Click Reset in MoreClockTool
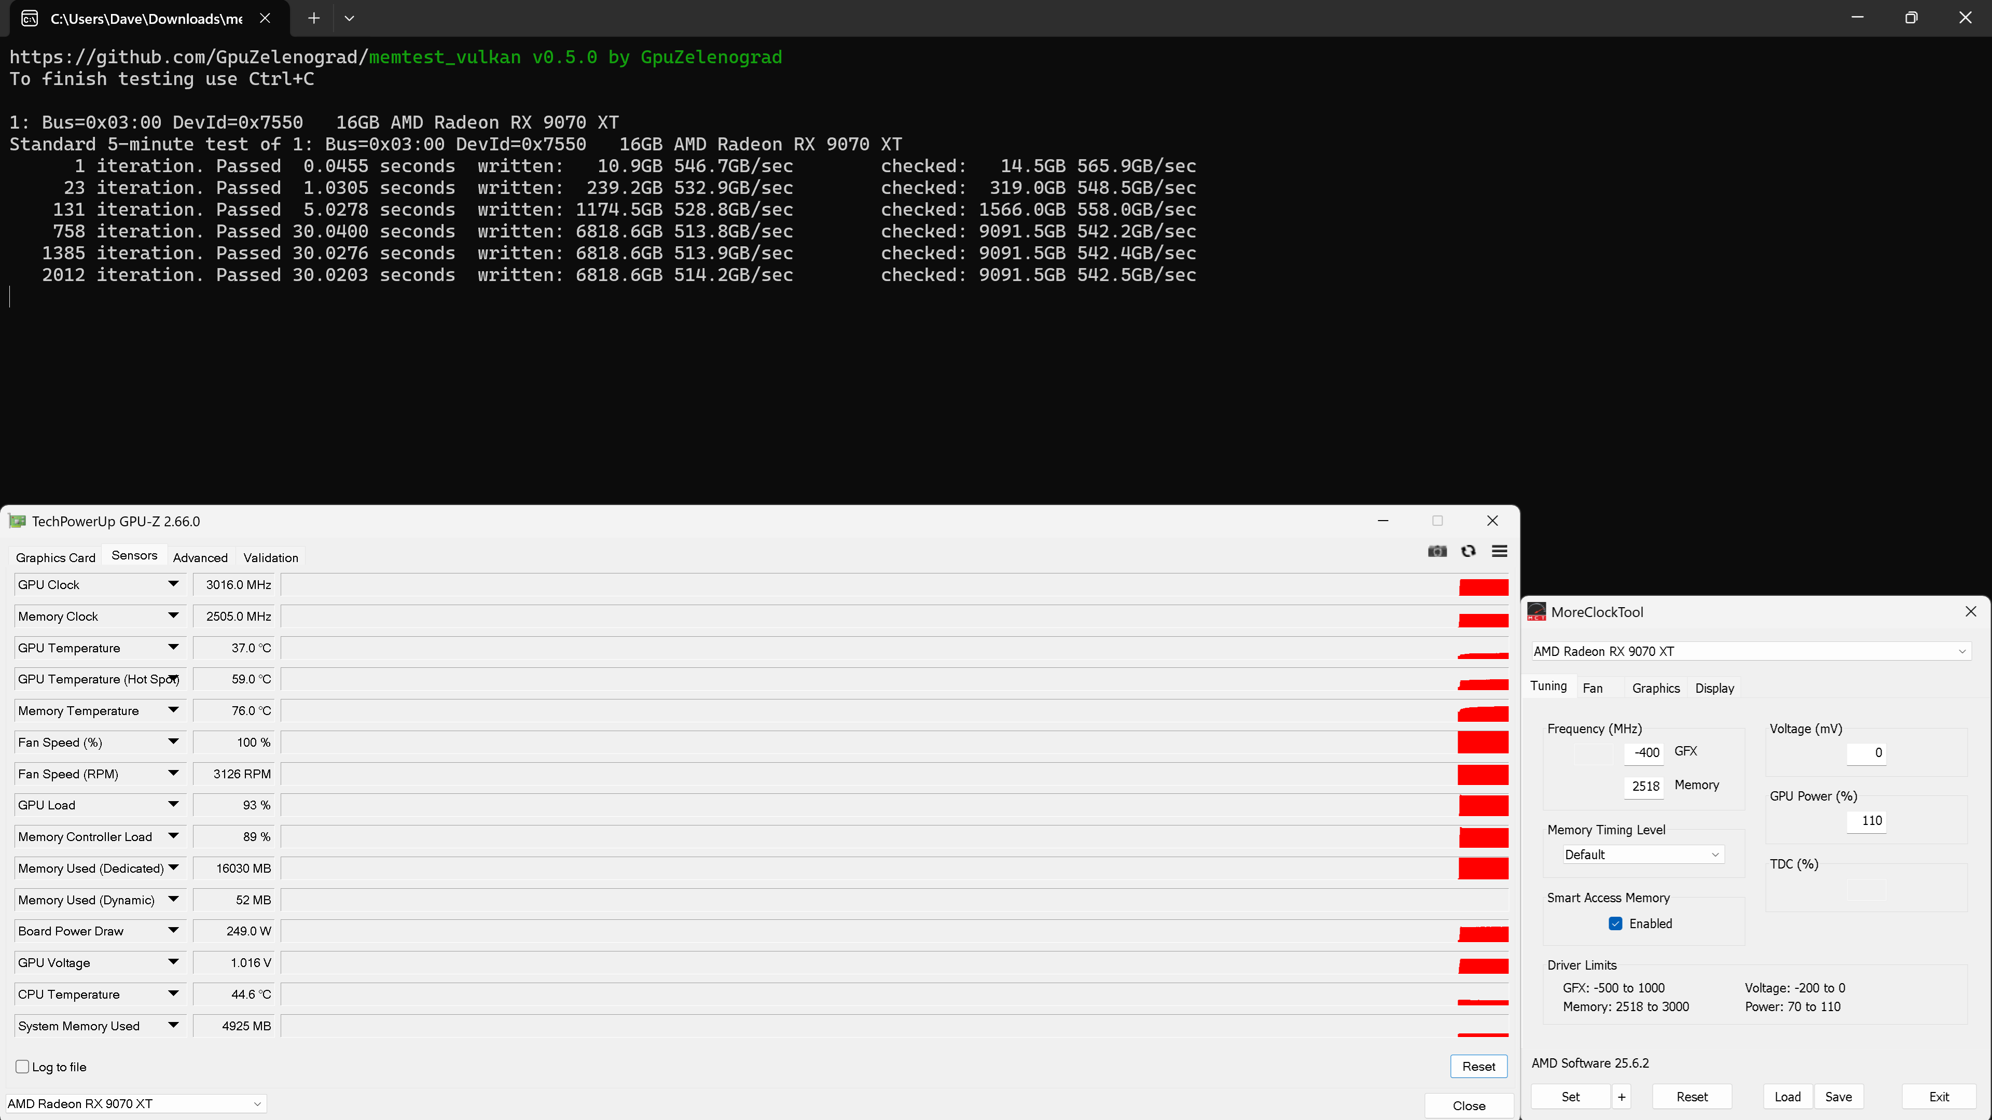The height and width of the screenshot is (1120, 1992). [1692, 1096]
